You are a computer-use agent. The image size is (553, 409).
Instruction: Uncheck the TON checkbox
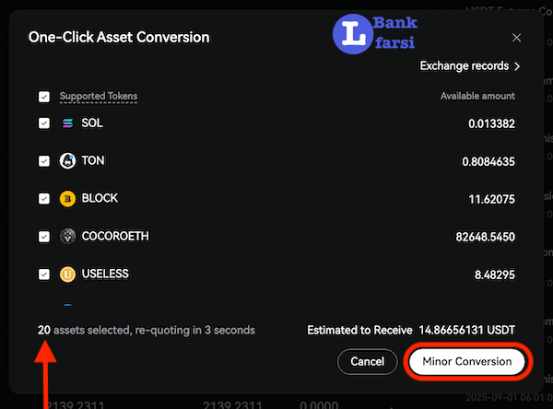point(44,161)
